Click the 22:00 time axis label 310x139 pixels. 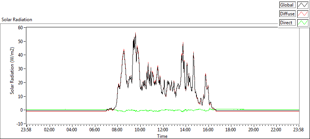[x=276, y=130]
